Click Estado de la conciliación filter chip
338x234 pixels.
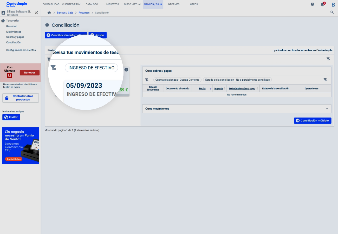click(237, 80)
